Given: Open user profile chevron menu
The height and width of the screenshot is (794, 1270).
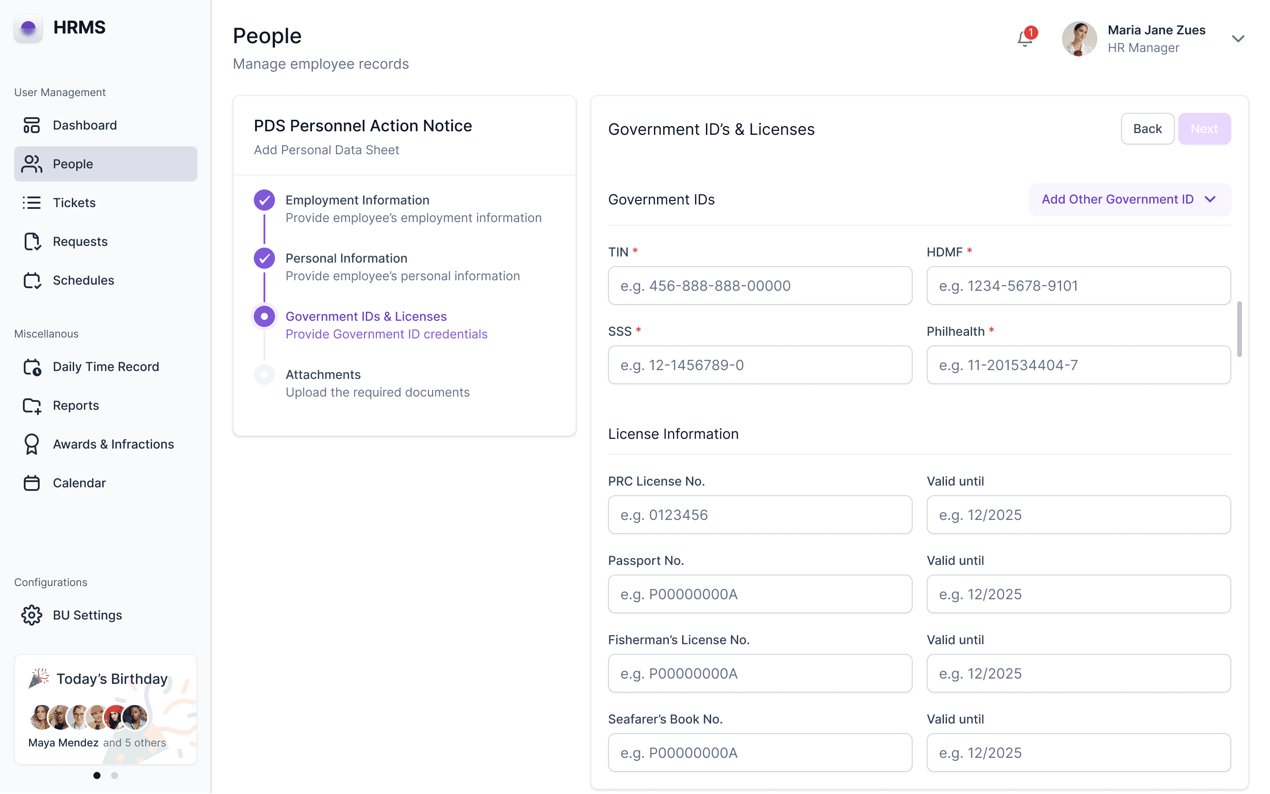Looking at the screenshot, I should pyautogui.click(x=1238, y=39).
